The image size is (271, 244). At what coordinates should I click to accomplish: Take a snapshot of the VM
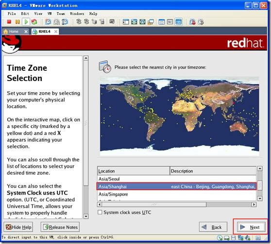coord(48,22)
